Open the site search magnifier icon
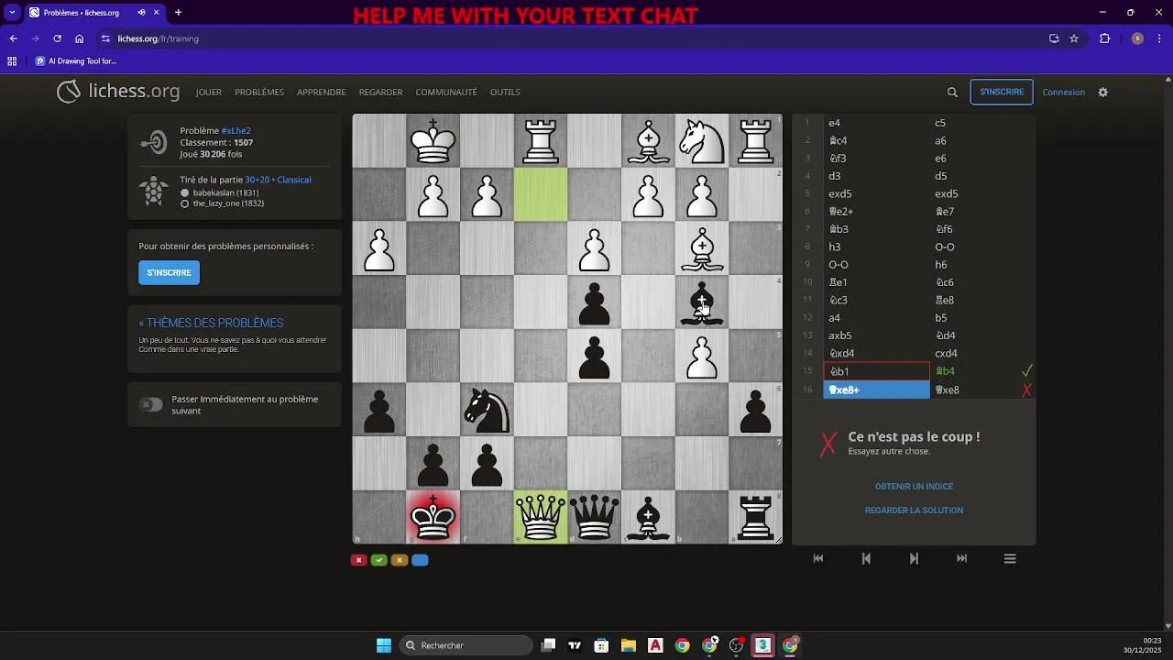This screenshot has width=1173, height=660. click(952, 93)
